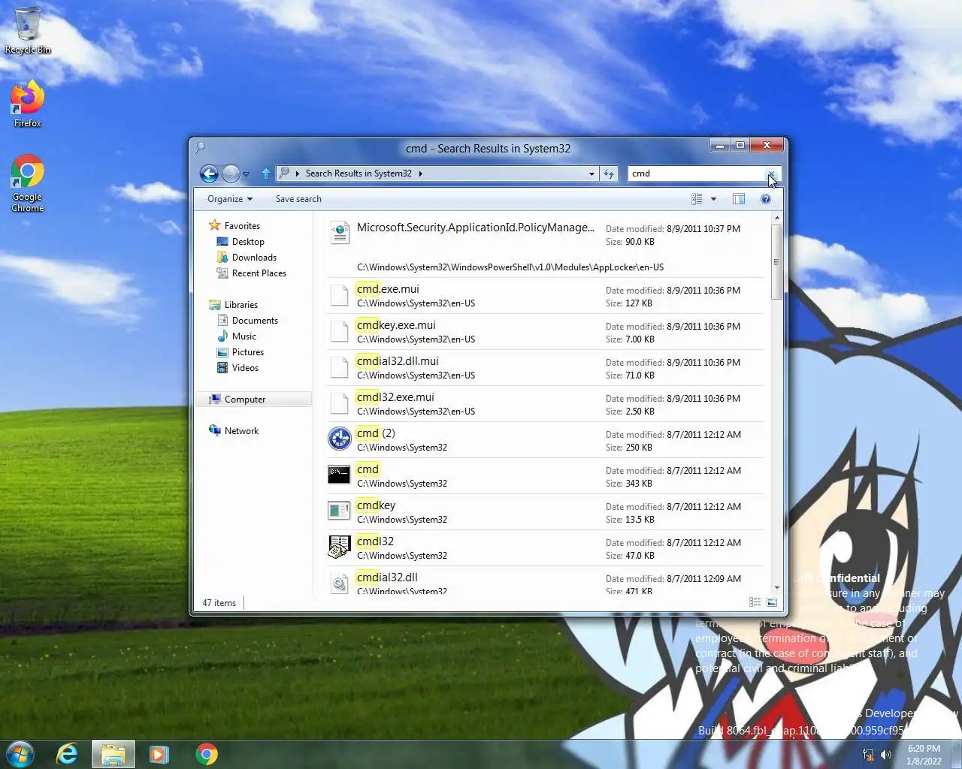Click the cmdial32.dll file name
The height and width of the screenshot is (769, 962).
(x=387, y=578)
